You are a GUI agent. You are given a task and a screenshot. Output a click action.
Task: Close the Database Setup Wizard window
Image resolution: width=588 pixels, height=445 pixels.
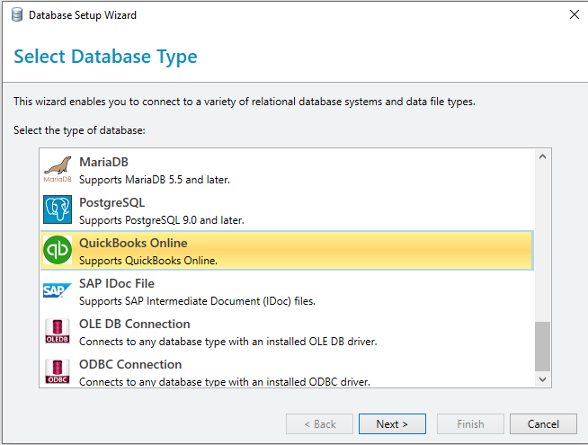tap(575, 14)
